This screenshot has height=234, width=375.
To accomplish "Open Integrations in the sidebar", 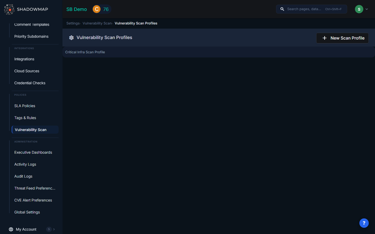I will (24, 59).
